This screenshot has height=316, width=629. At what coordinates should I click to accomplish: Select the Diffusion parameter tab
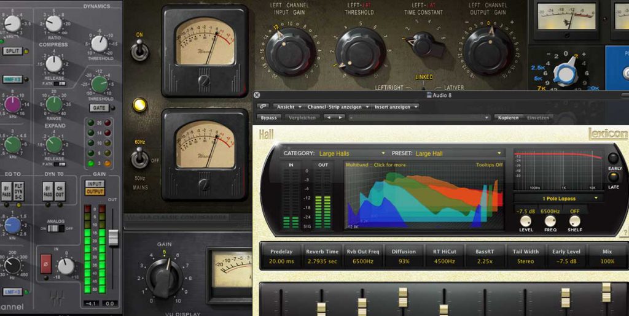click(x=404, y=256)
